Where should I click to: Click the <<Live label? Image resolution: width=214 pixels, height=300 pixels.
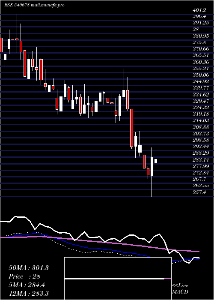(x=180, y=286)
